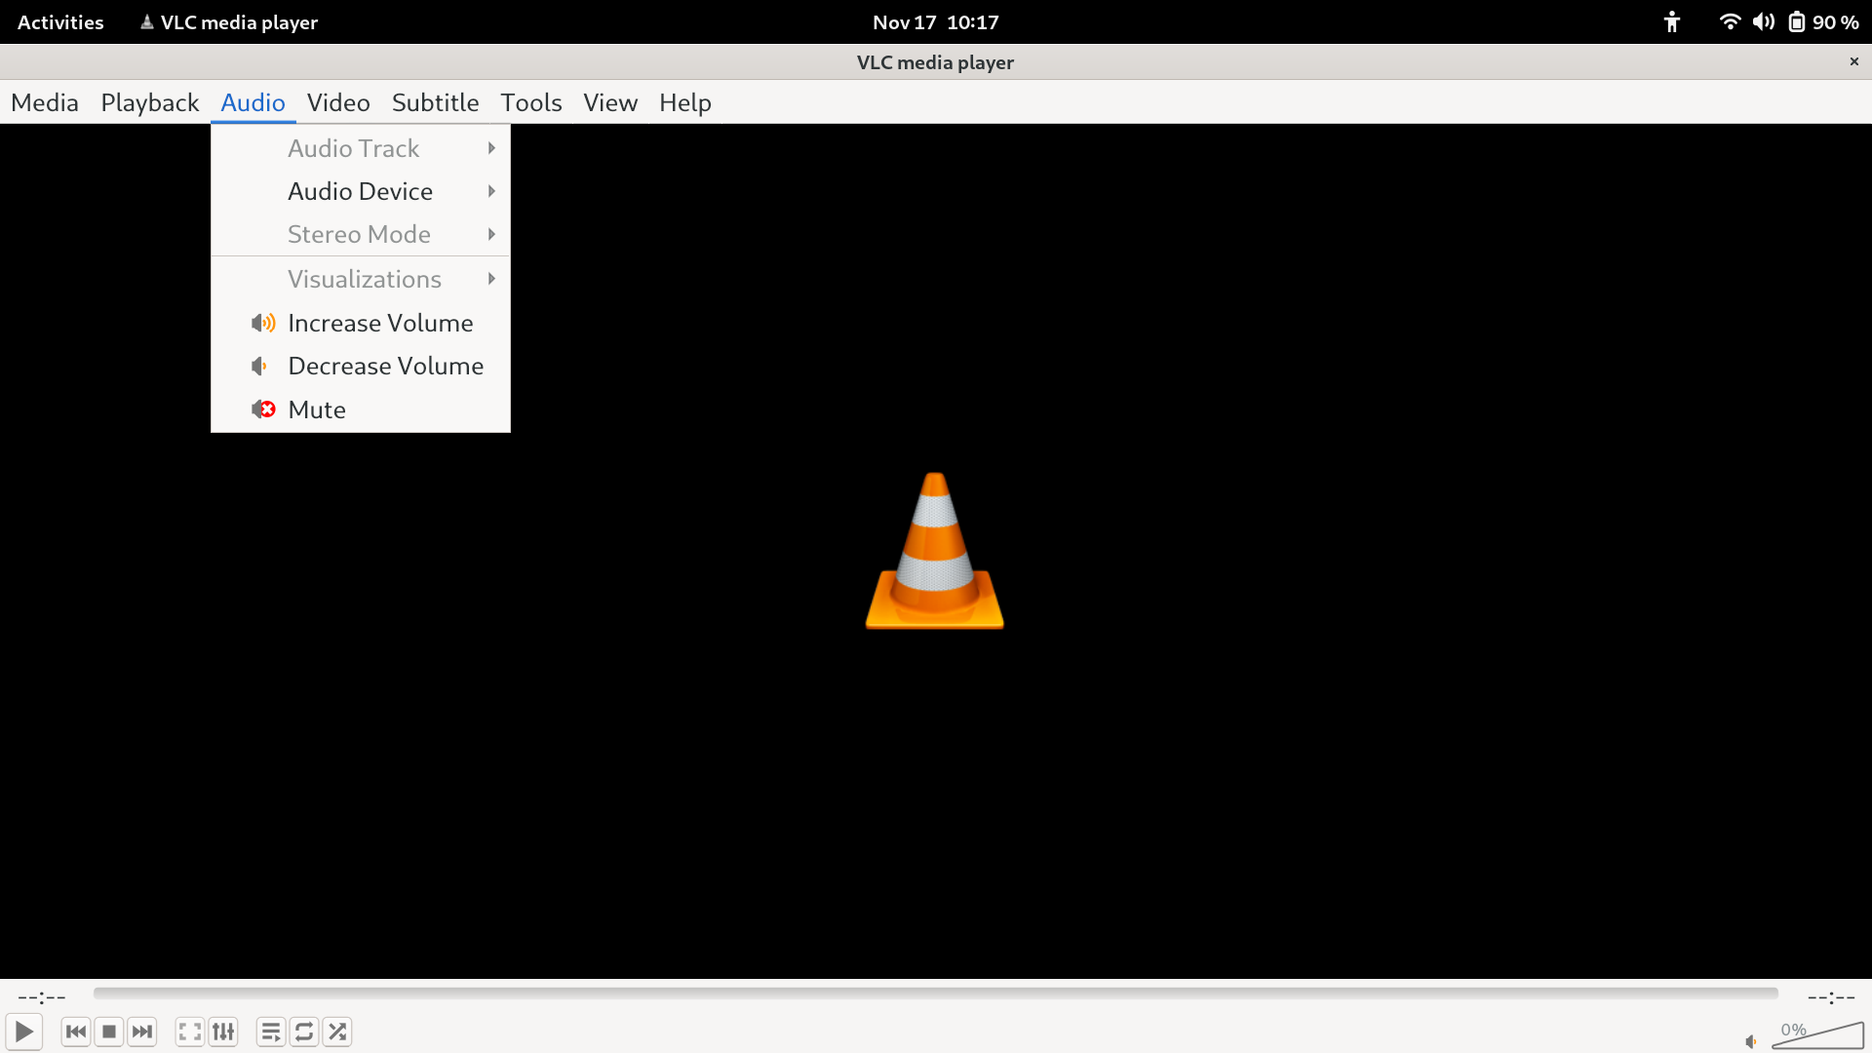Click Mute in the Audio menu
Image resolution: width=1872 pixels, height=1053 pixels.
(x=317, y=409)
